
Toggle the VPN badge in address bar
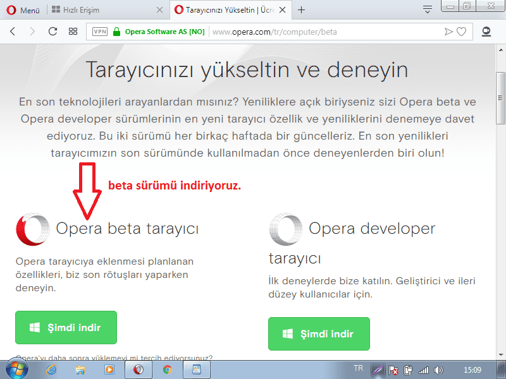pos(100,32)
